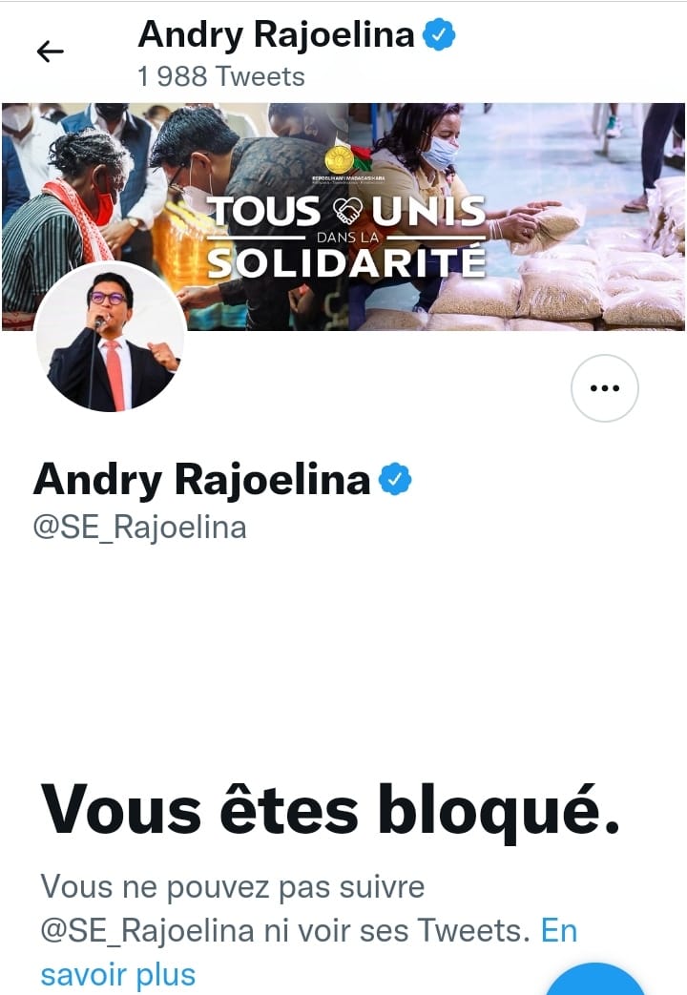Tap the blue floating compose button
Image resolution: width=687 pixels, height=995 pixels.
[x=595, y=979]
